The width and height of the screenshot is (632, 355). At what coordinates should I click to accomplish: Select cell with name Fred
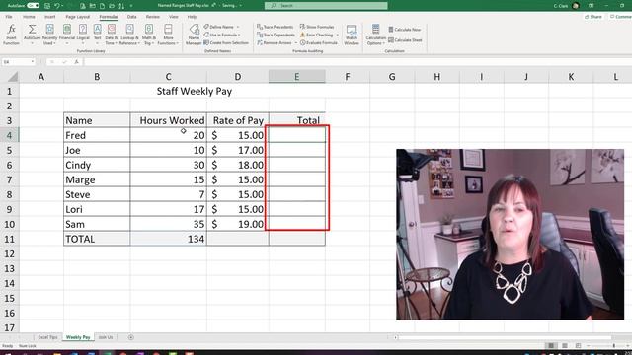(x=97, y=135)
